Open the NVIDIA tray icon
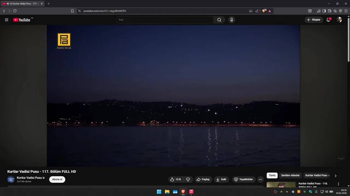Viewport: 350px width, 196px height. click(281, 192)
